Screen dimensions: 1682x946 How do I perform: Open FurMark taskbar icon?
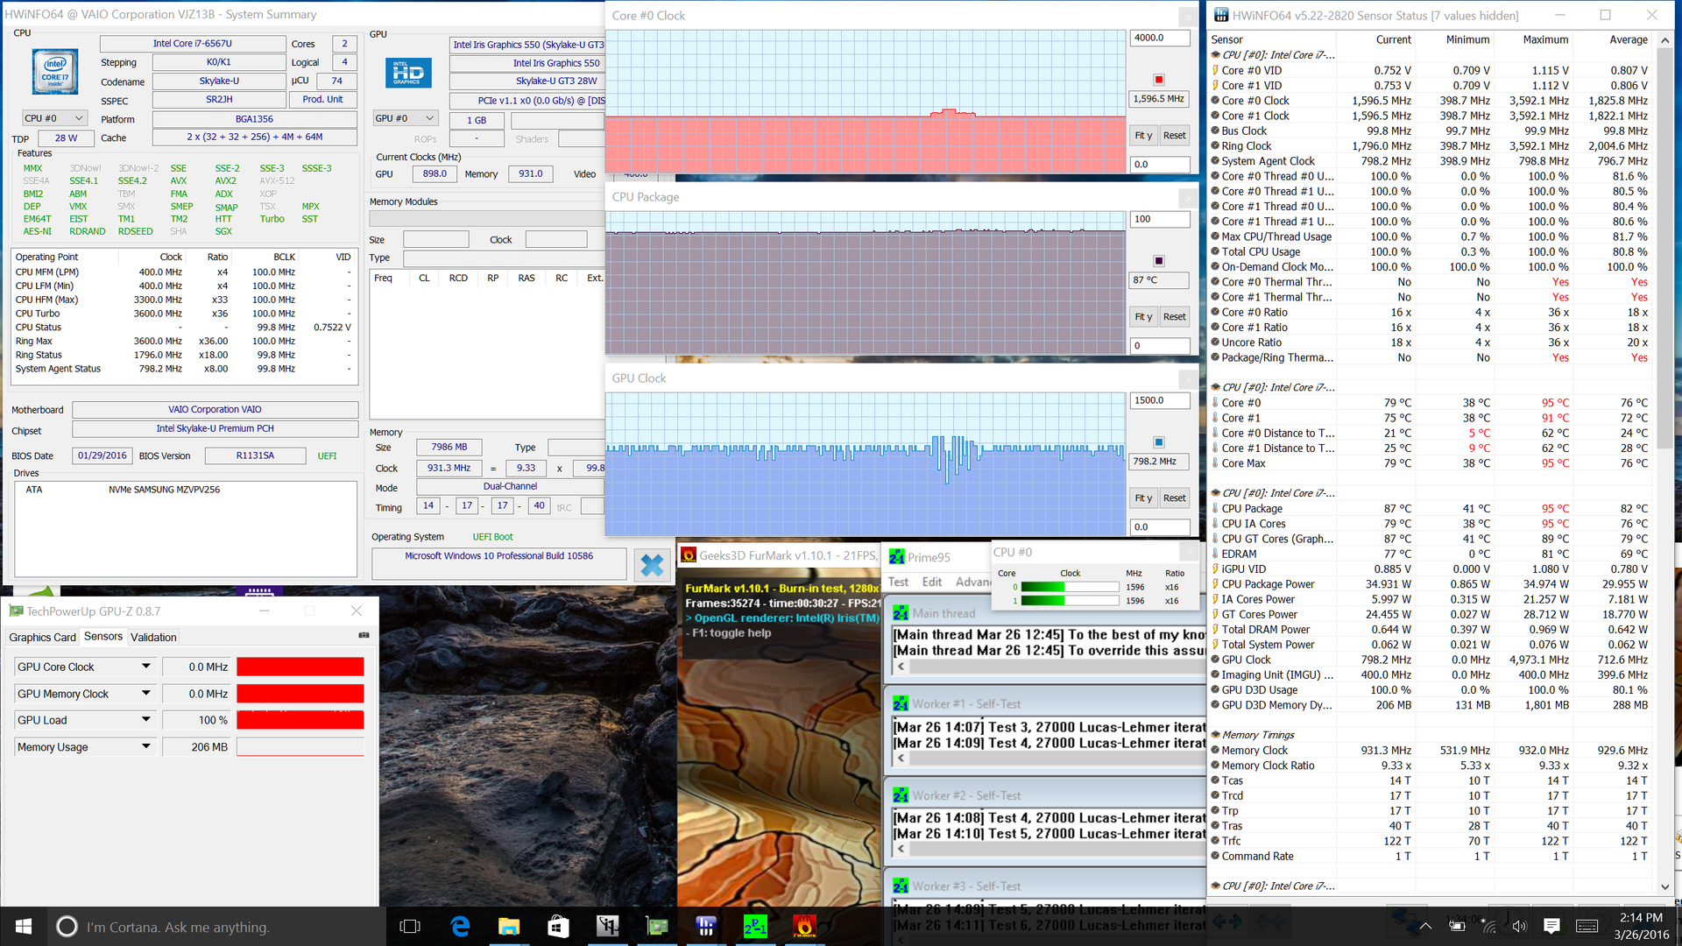click(803, 926)
